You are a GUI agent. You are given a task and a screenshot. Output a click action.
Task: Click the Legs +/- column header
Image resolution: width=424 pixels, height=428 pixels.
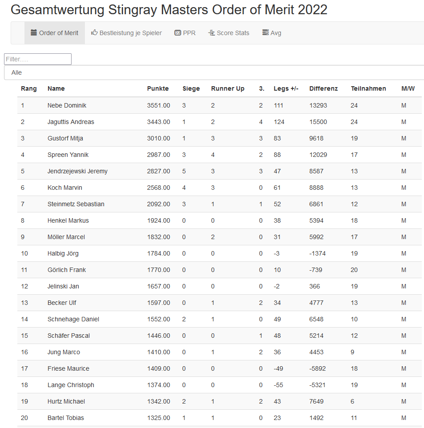tap(286, 88)
